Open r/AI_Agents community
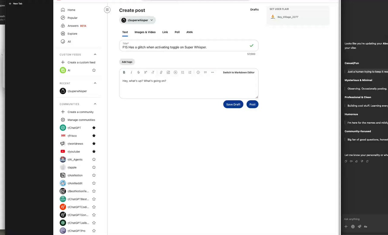388x235 pixels. 75,159
